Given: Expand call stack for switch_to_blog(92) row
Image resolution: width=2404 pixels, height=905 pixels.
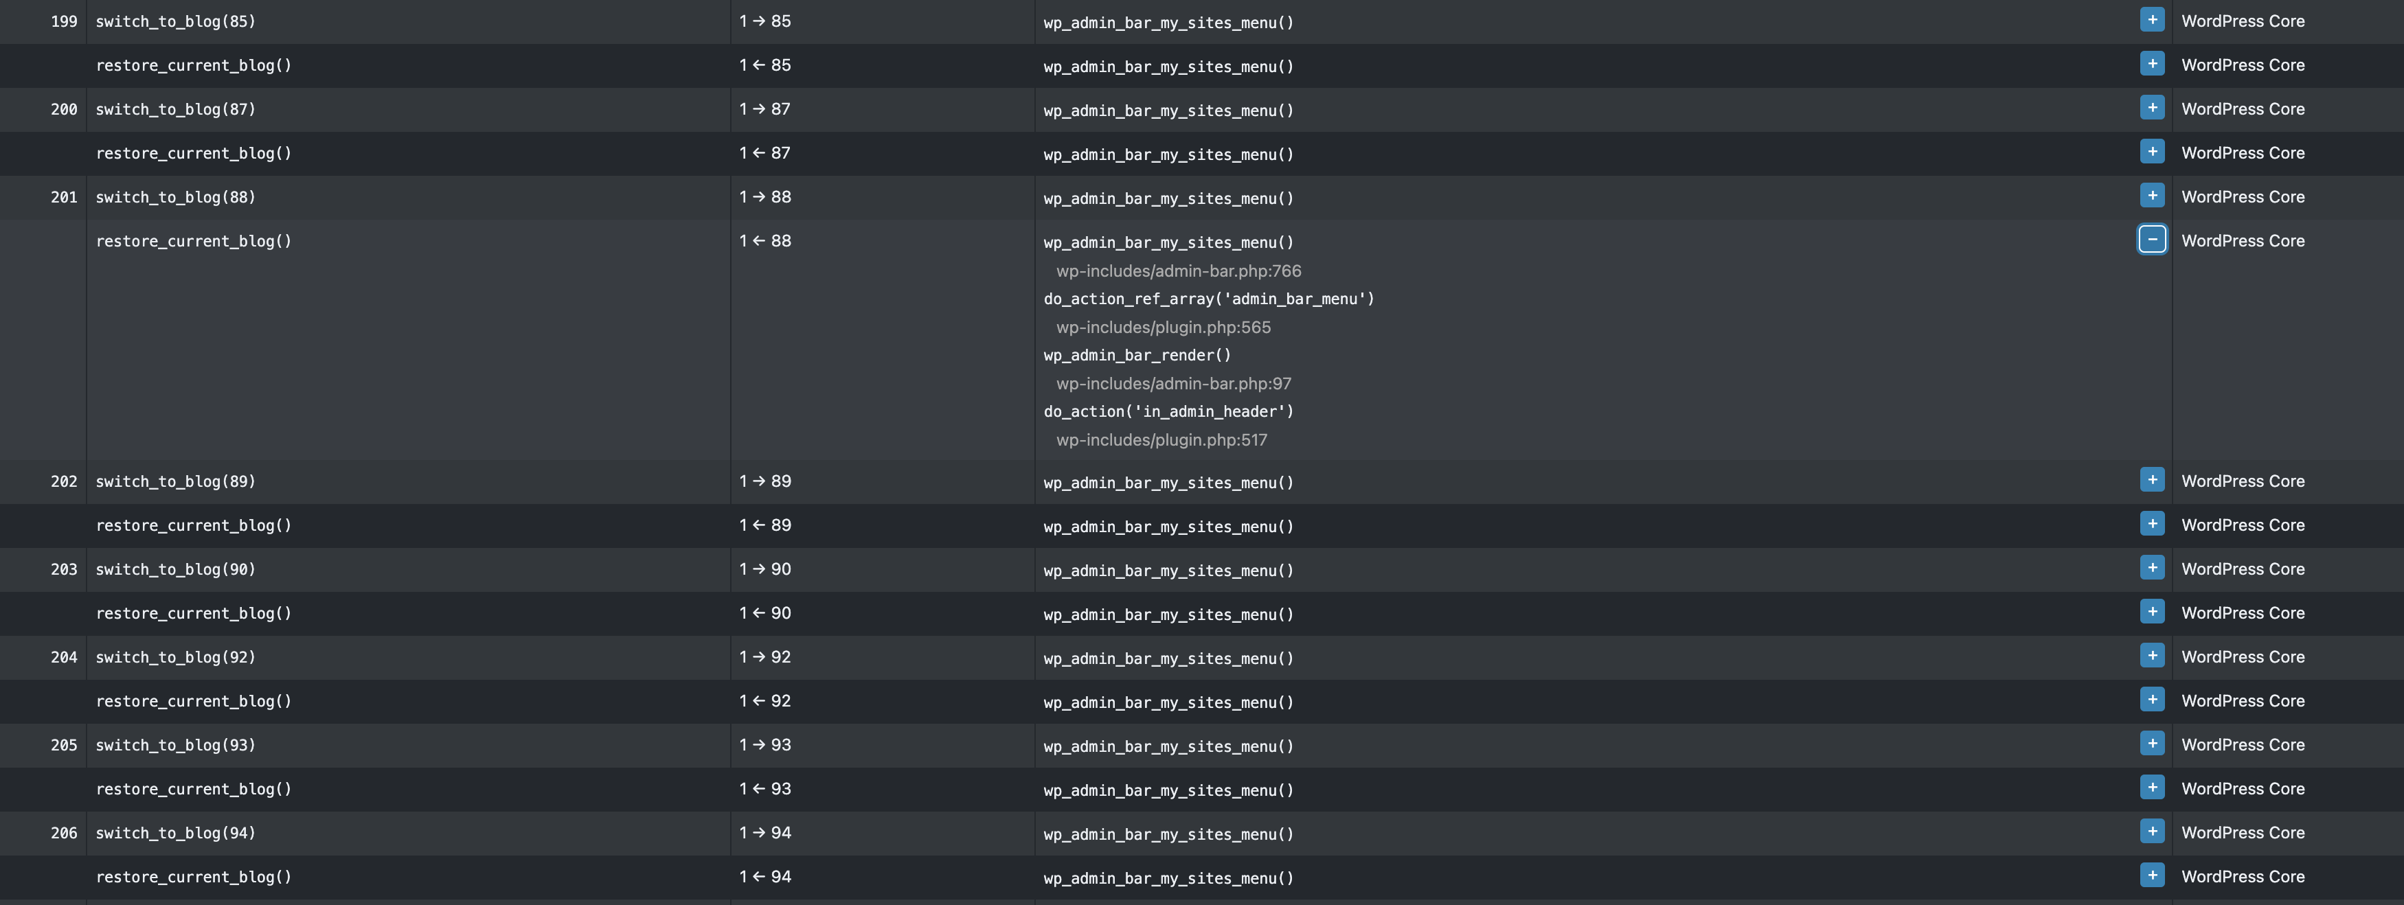Looking at the screenshot, I should click(2152, 655).
